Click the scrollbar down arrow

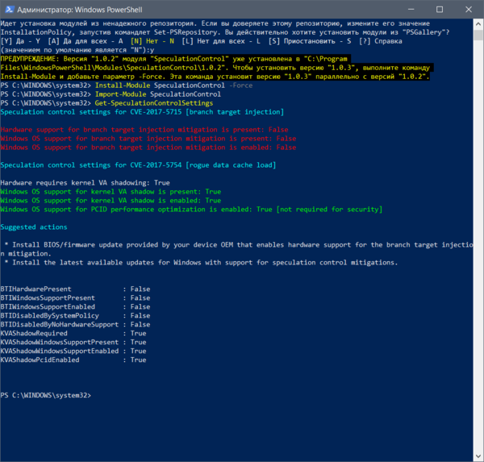478,456
